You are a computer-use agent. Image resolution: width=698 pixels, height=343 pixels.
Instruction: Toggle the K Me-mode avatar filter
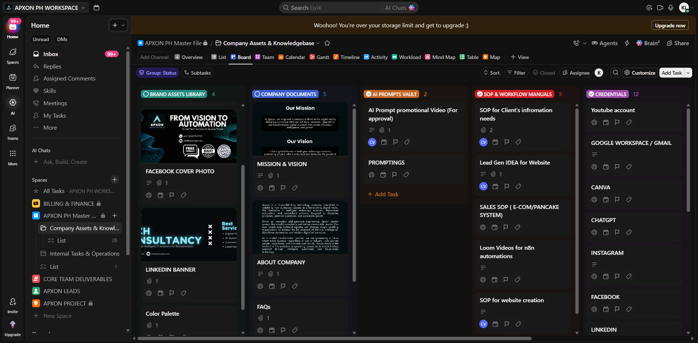pyautogui.click(x=599, y=73)
